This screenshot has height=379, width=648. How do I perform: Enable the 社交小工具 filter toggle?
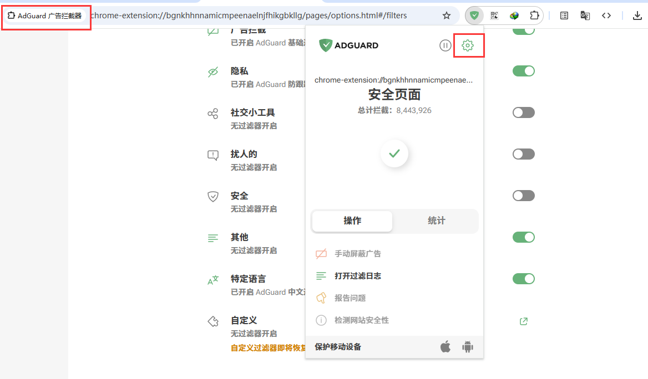(523, 112)
